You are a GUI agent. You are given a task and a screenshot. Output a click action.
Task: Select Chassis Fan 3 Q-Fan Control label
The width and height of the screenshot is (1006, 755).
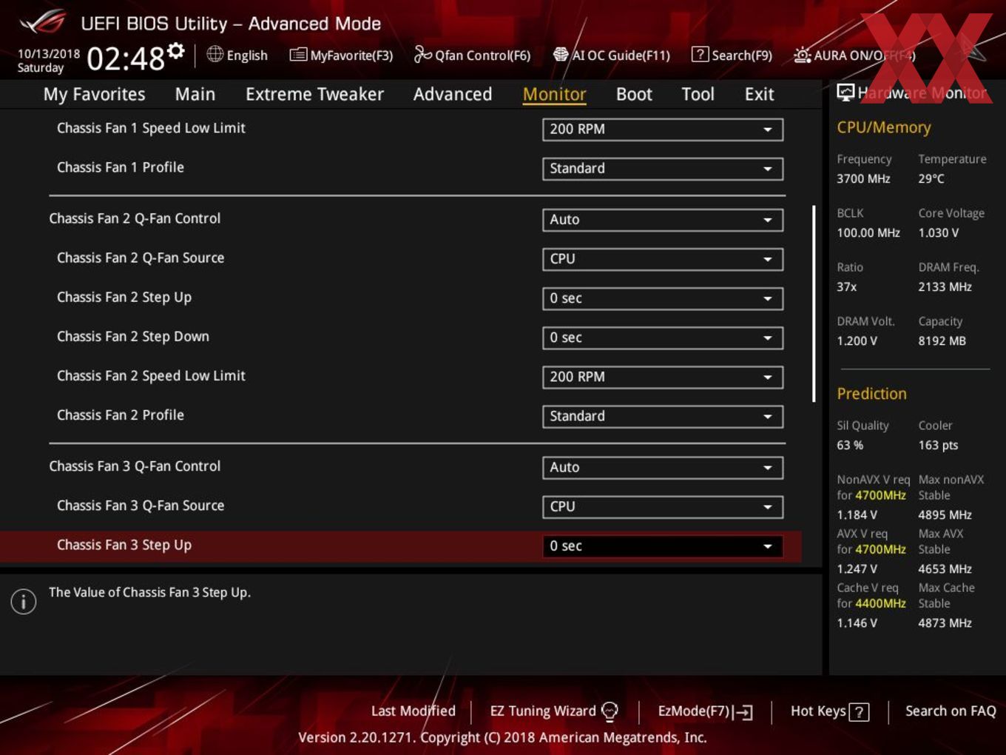[135, 466]
